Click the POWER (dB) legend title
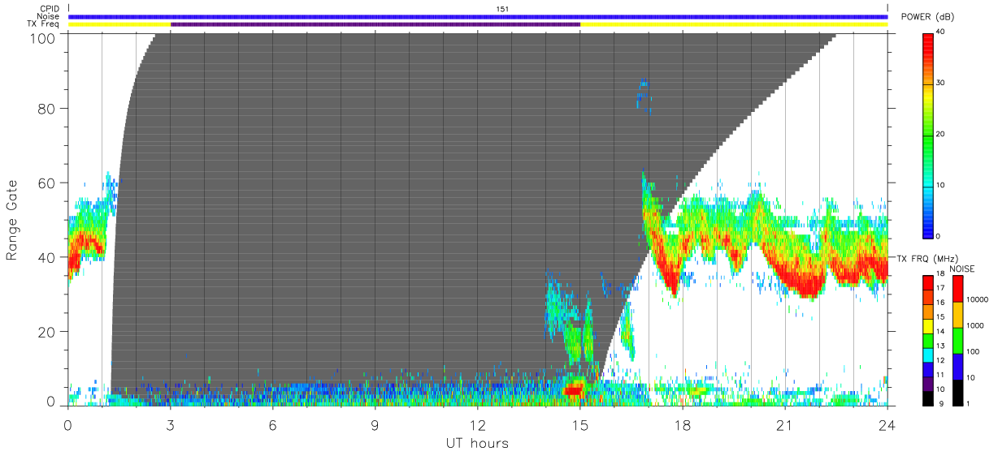The image size is (998, 460). click(927, 17)
